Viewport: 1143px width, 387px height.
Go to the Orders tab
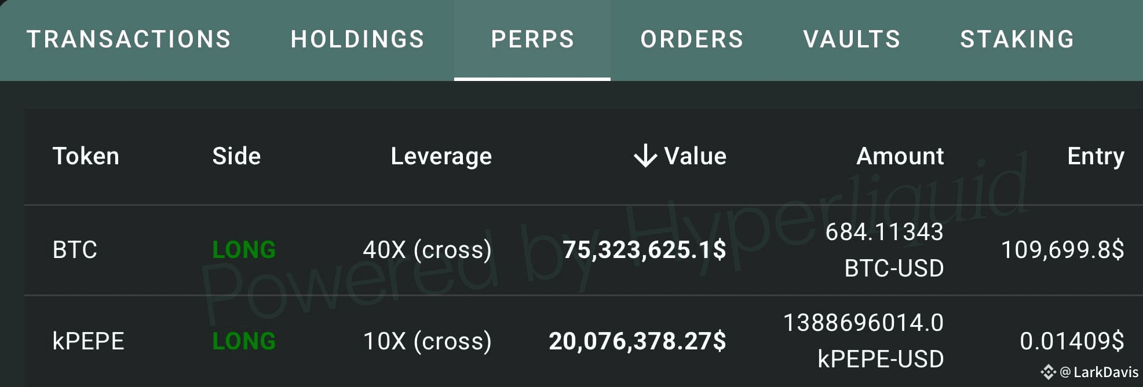692,39
